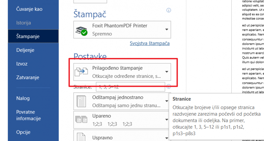
Task: Click the Upareno collated pages icon
Action: pos(81,119)
